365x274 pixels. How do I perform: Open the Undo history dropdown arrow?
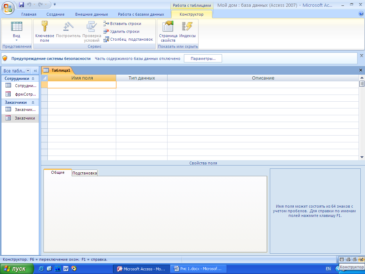(34, 4)
